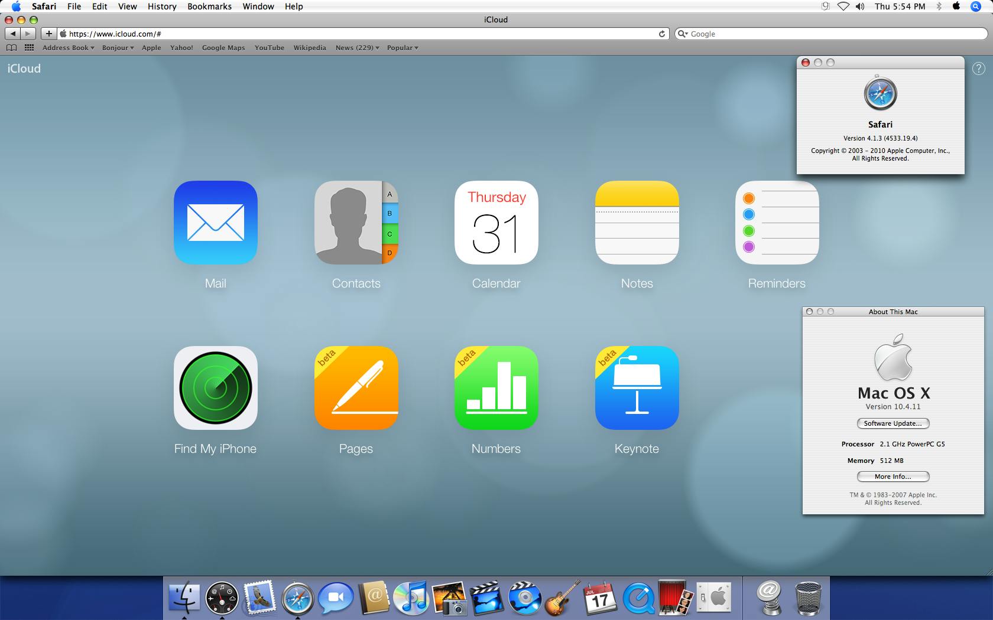993x620 pixels.
Task: Open the Apple menu in the menu bar
Action: point(16,6)
